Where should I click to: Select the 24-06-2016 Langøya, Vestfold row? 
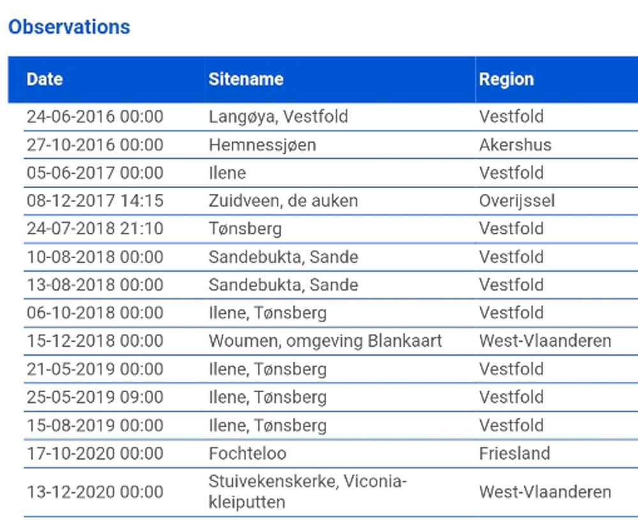click(x=330, y=117)
